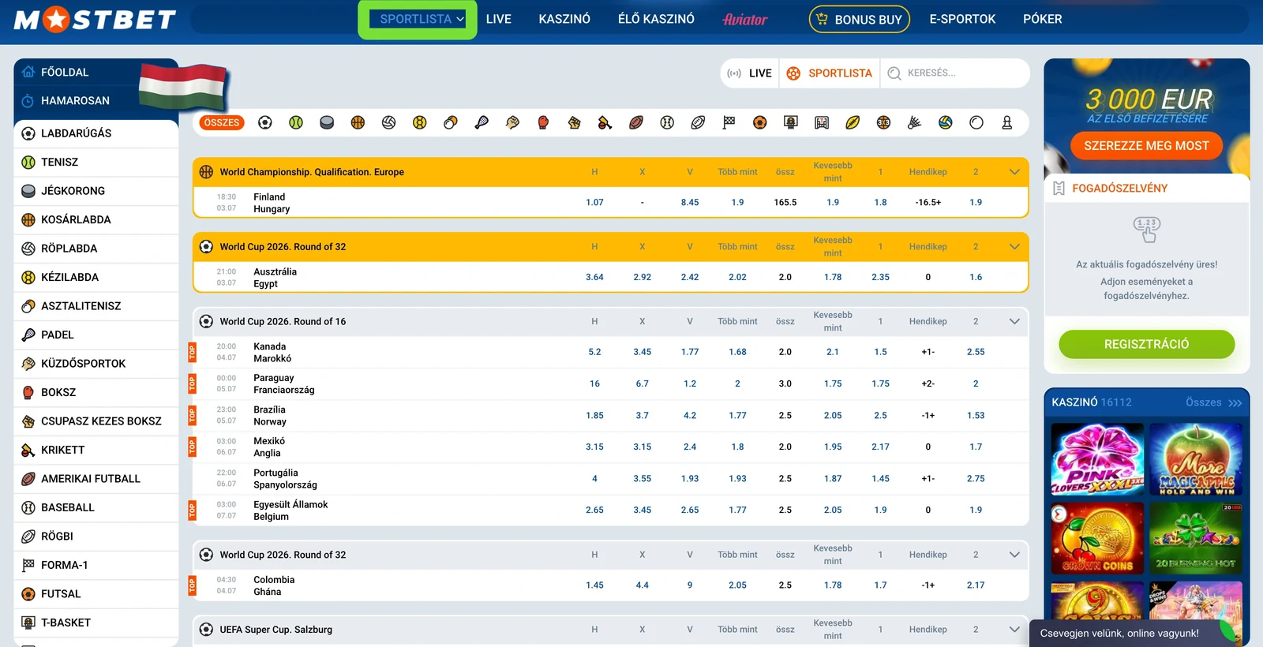Choose the 3x3 basketball icon in the filter row
This screenshot has width=1263, height=647.
tap(883, 122)
